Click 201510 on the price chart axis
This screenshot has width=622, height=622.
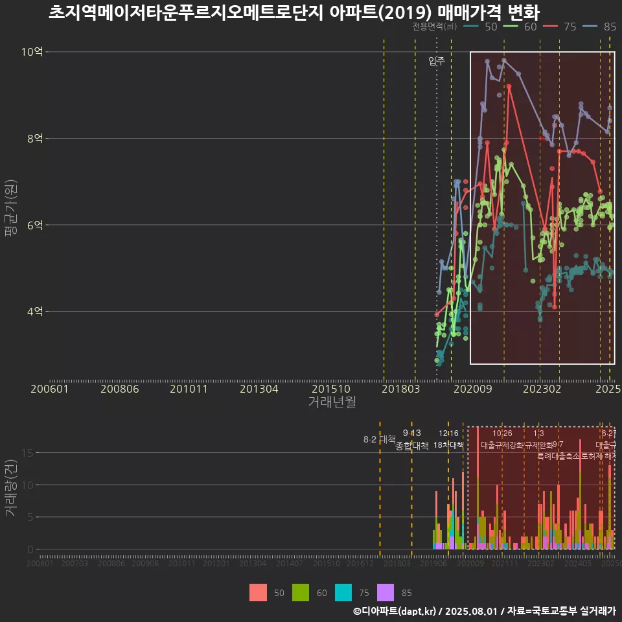pyautogui.click(x=331, y=389)
